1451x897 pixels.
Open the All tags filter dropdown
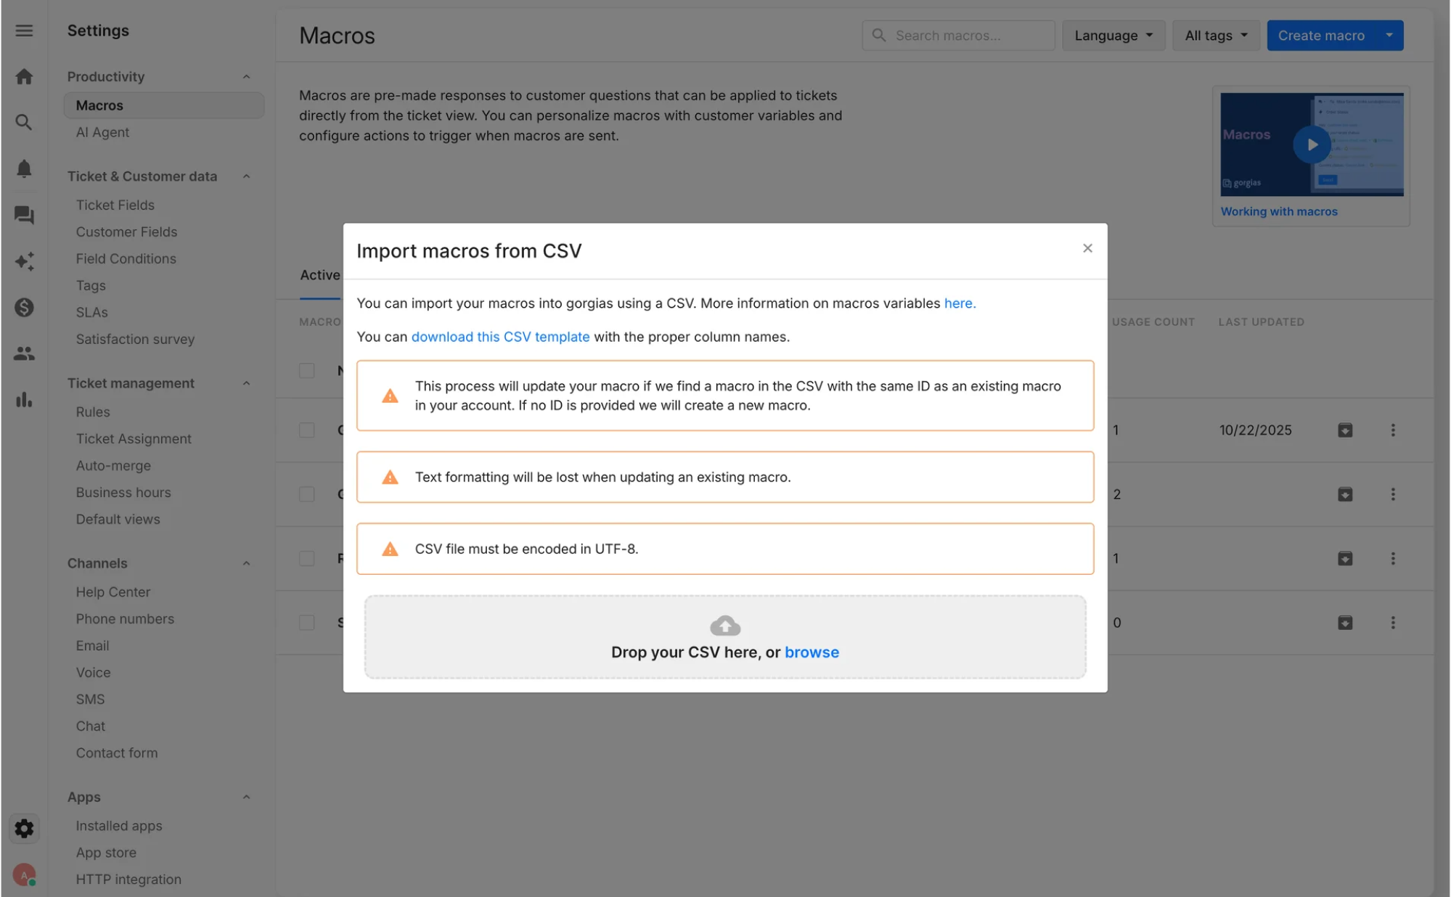coord(1214,35)
